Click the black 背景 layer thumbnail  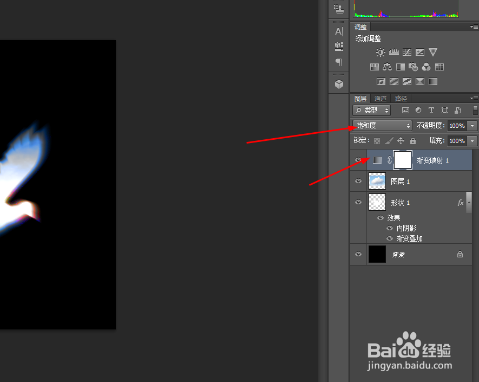[377, 254]
